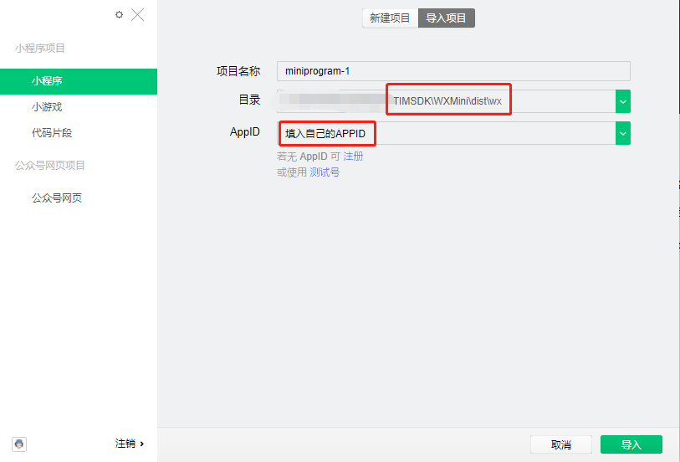Click the 公众号网页项目 section heading
This screenshot has width=680, height=462.
click(50, 165)
